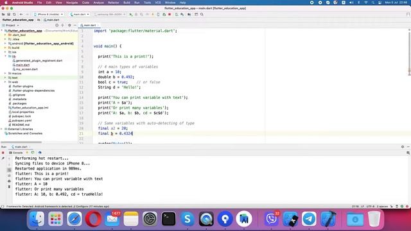The height and width of the screenshot is (231, 411).
Task: Toggle scroll-to-end icon in console sidebar
Action: click(x=9, y=175)
